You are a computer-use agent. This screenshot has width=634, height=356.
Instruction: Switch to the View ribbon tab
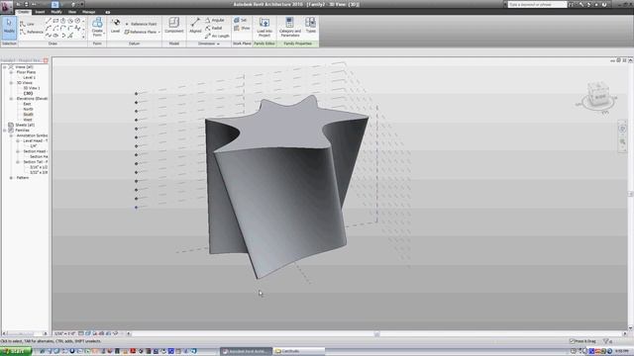tap(72, 12)
